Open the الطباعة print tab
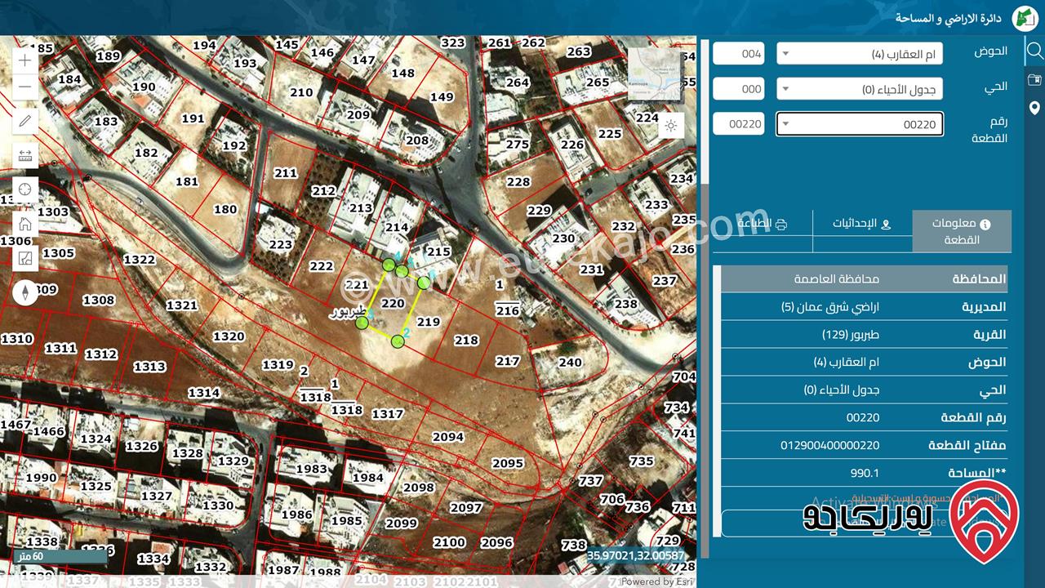Image resolution: width=1045 pixels, height=588 pixels. [762, 224]
